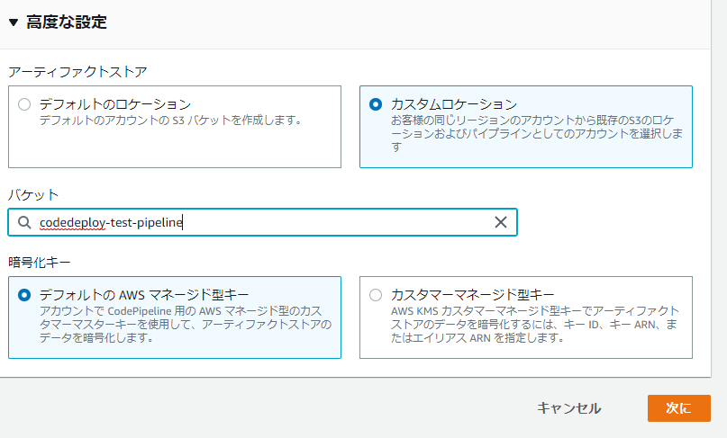Select カスタムロケーション radio button
The image size is (727, 438).
(x=376, y=104)
